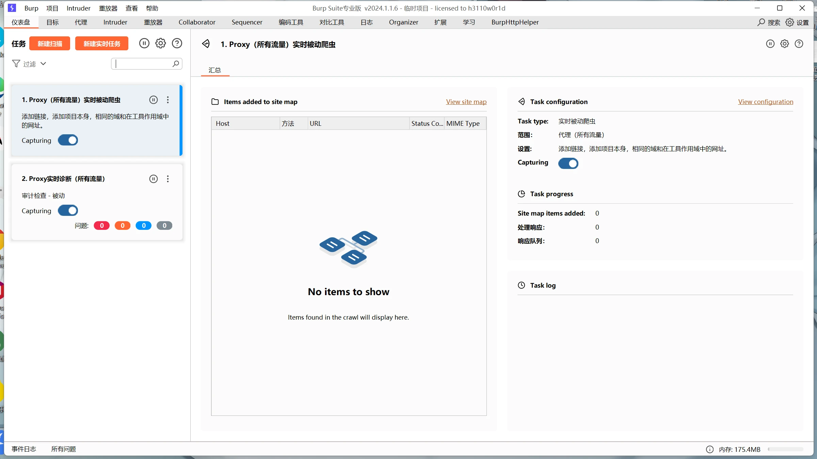Click the orange New Scan button
The height and width of the screenshot is (459, 817).
[x=50, y=44]
